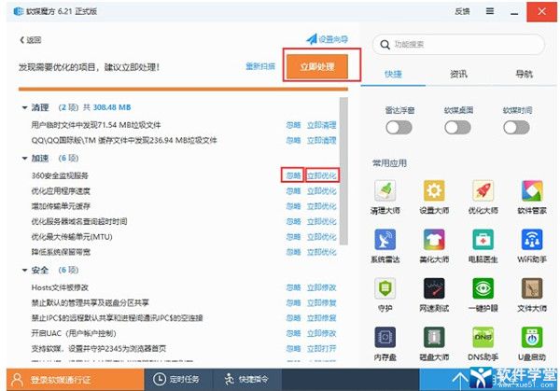
Task: Click 立即打开 for 2345浏览器首页 row
Action: click(322, 349)
